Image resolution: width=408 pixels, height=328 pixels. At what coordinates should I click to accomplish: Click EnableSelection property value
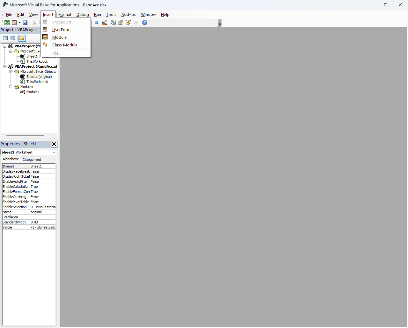click(43, 207)
